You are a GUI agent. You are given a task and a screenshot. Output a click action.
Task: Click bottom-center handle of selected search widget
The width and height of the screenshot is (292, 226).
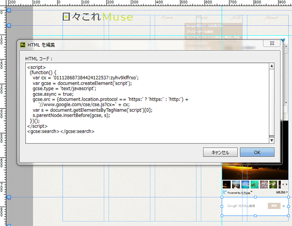pos(255,216)
